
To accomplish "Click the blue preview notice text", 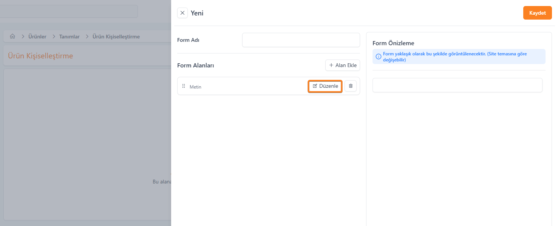I will coord(455,57).
